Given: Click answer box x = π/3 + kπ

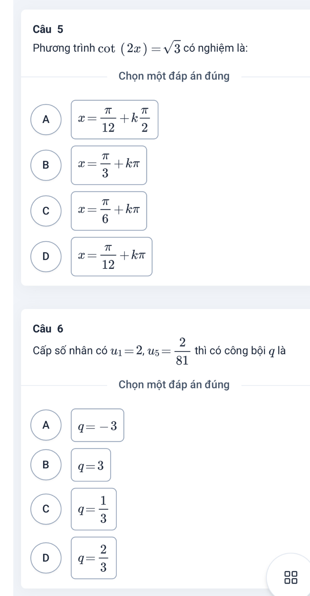Looking at the screenshot, I should point(109,165).
